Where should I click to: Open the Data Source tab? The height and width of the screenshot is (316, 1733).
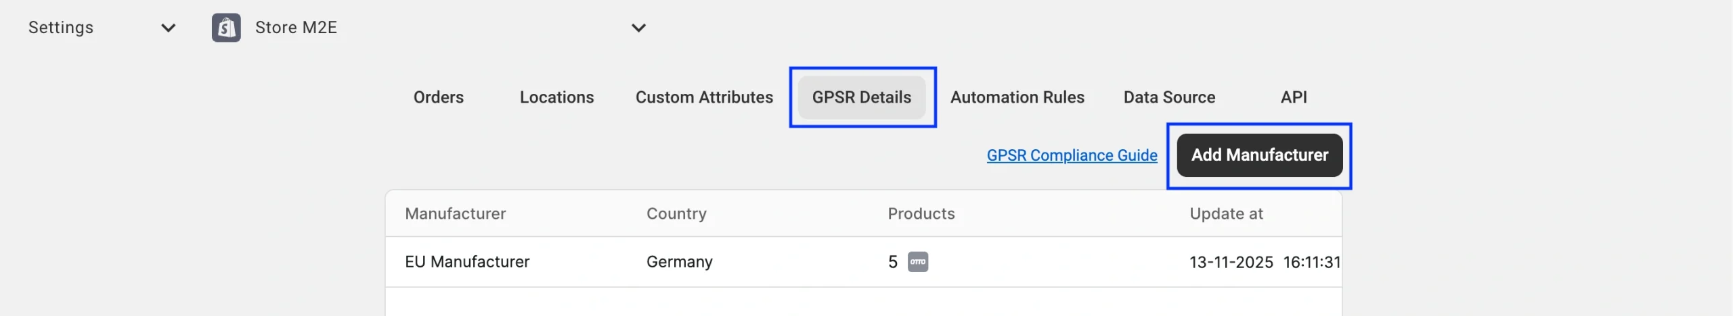point(1169,97)
